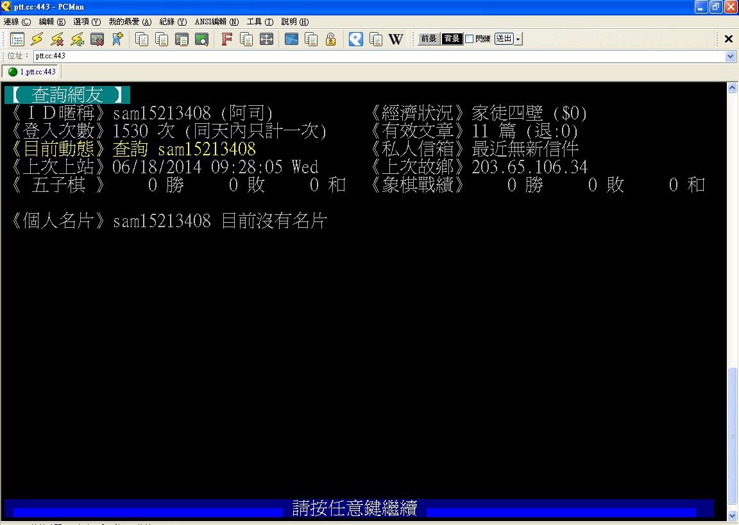Click the text 《個人名片》

(58, 221)
